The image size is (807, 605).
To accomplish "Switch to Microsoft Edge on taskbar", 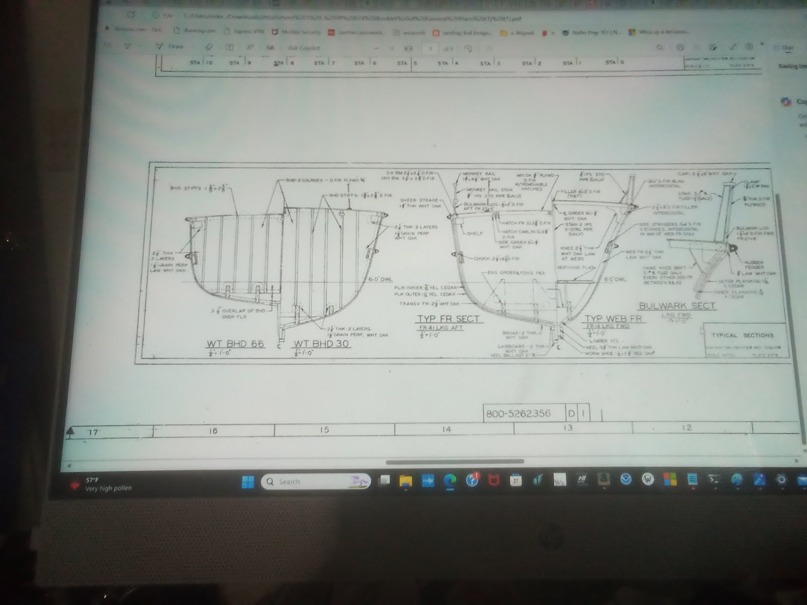I will pos(449,480).
